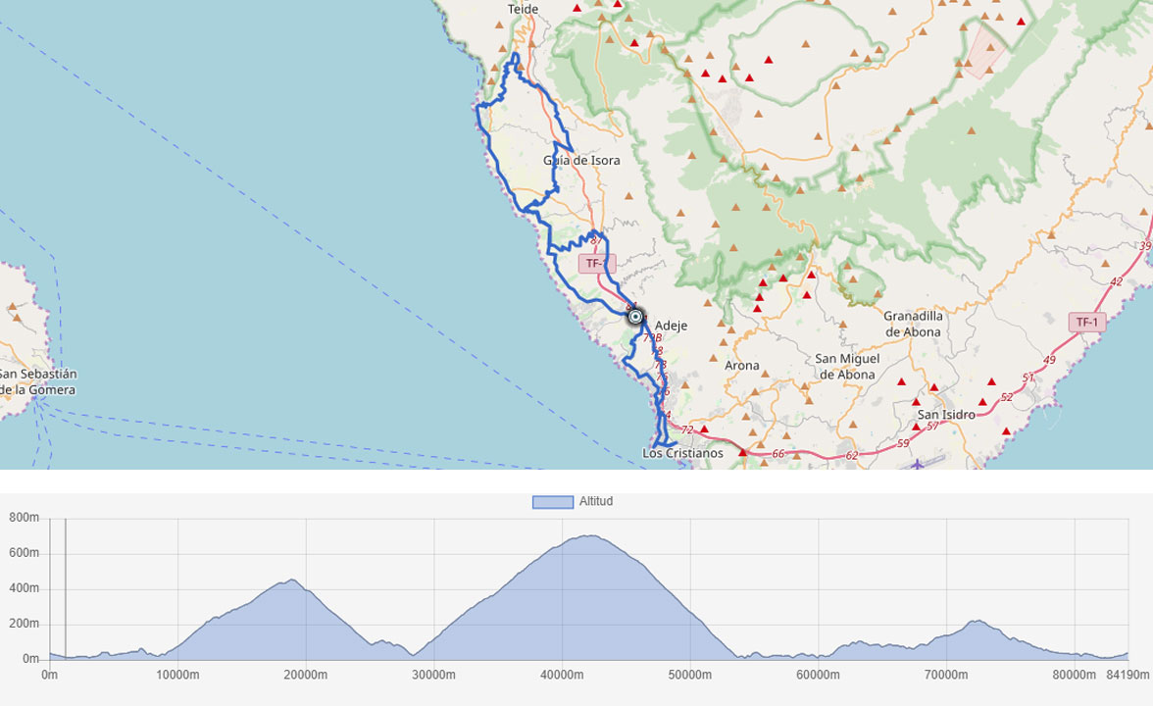
Task: Click motorway exit number 42 on the east coast
Action: [1116, 281]
